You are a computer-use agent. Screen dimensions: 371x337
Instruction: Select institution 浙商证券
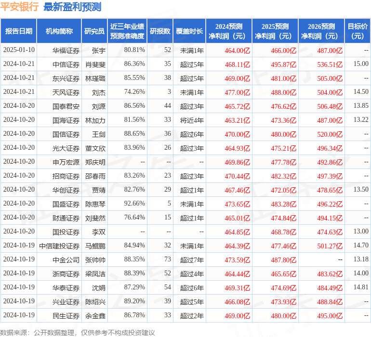click(66, 273)
